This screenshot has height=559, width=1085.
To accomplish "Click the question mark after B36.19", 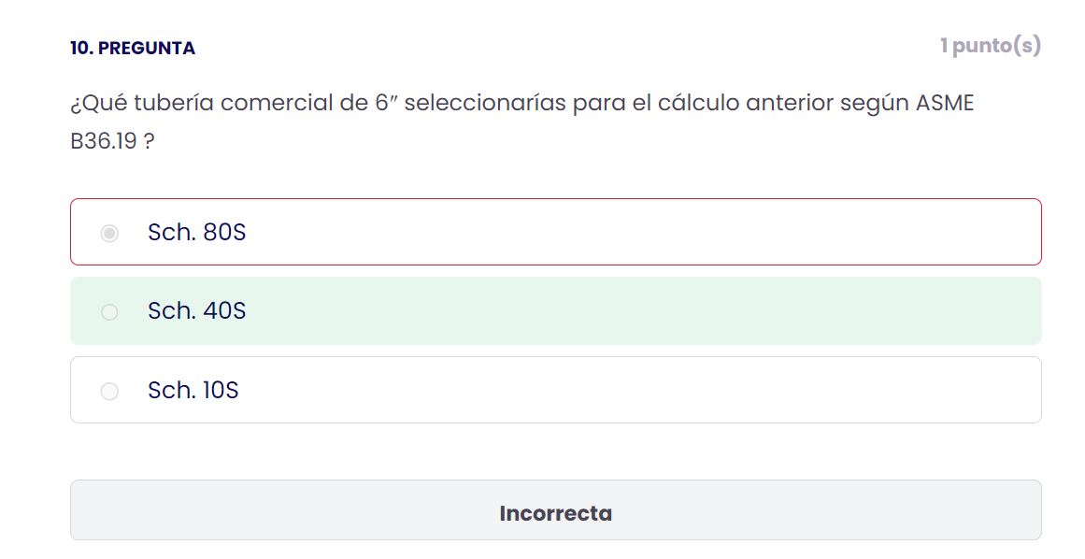I will coord(149,141).
